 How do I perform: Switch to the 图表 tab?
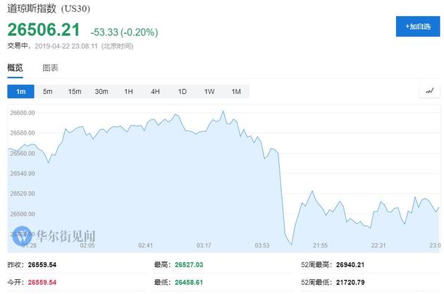(50, 68)
